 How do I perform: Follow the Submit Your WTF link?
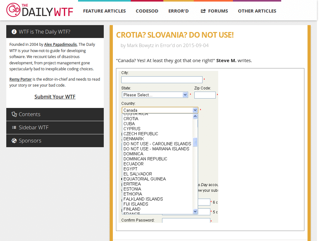coord(55,97)
